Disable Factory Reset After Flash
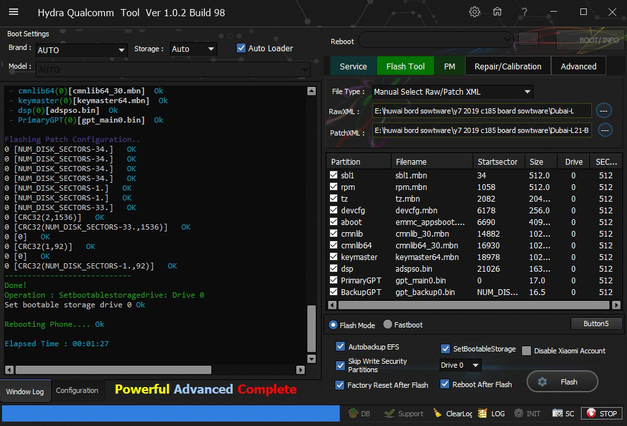627x426 pixels. click(340, 385)
